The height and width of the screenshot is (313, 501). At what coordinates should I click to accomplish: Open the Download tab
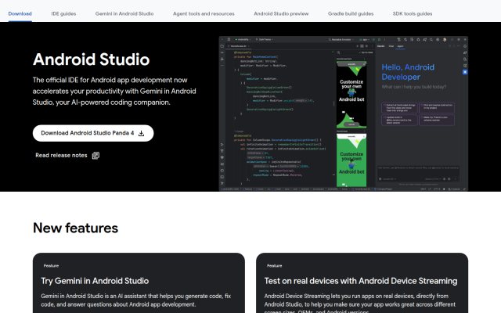(20, 14)
